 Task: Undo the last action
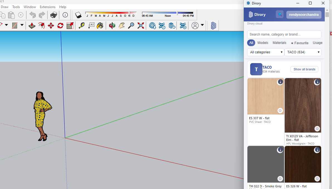[32, 15]
